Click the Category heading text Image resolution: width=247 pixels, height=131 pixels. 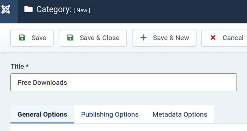click(x=54, y=9)
